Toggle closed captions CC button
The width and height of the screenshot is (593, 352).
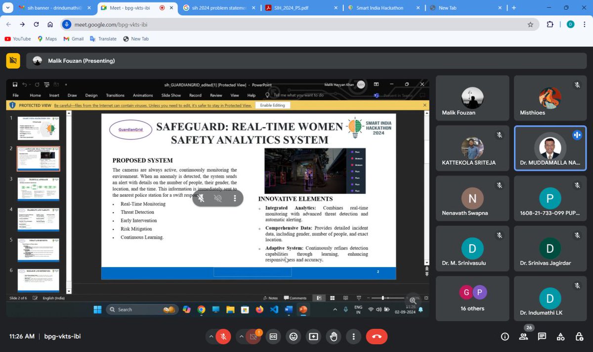273,337
